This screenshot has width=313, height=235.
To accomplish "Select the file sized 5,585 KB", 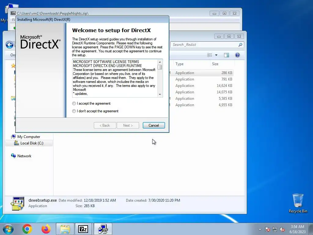I will 202,98.
